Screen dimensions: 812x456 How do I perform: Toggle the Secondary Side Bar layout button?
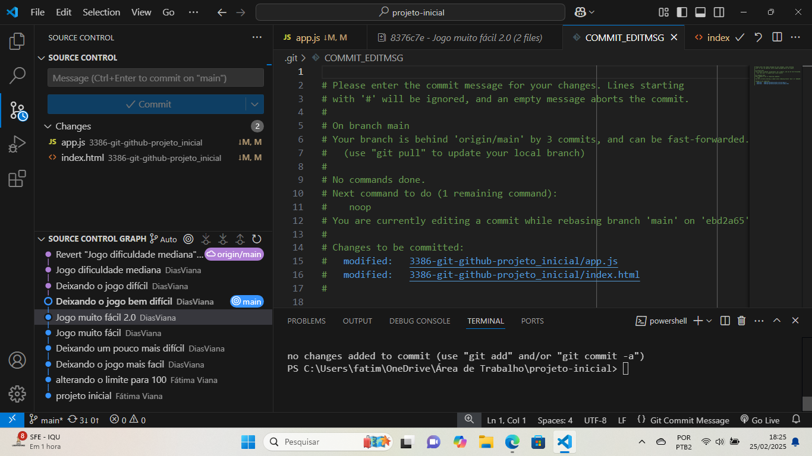click(719, 12)
